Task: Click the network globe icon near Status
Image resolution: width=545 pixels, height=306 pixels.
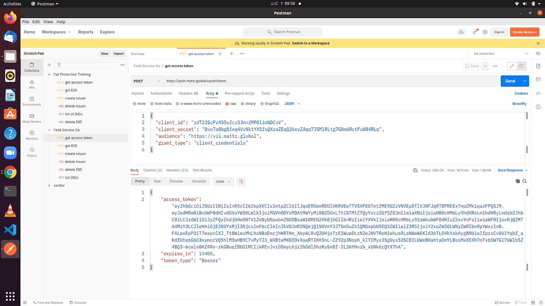Action: click(415, 170)
